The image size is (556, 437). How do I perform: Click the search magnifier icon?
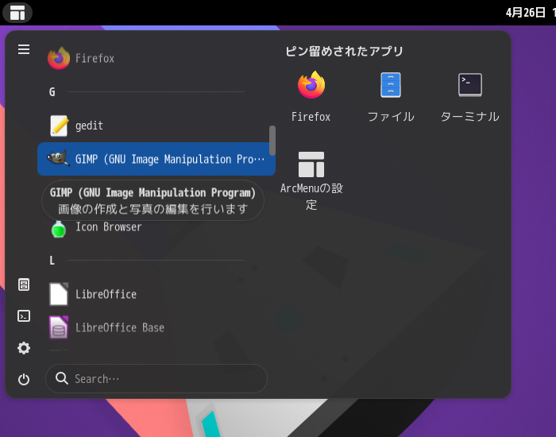[62, 378]
